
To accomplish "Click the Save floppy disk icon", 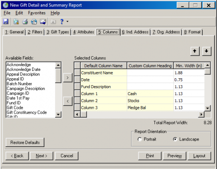I will [x=6, y=22].
